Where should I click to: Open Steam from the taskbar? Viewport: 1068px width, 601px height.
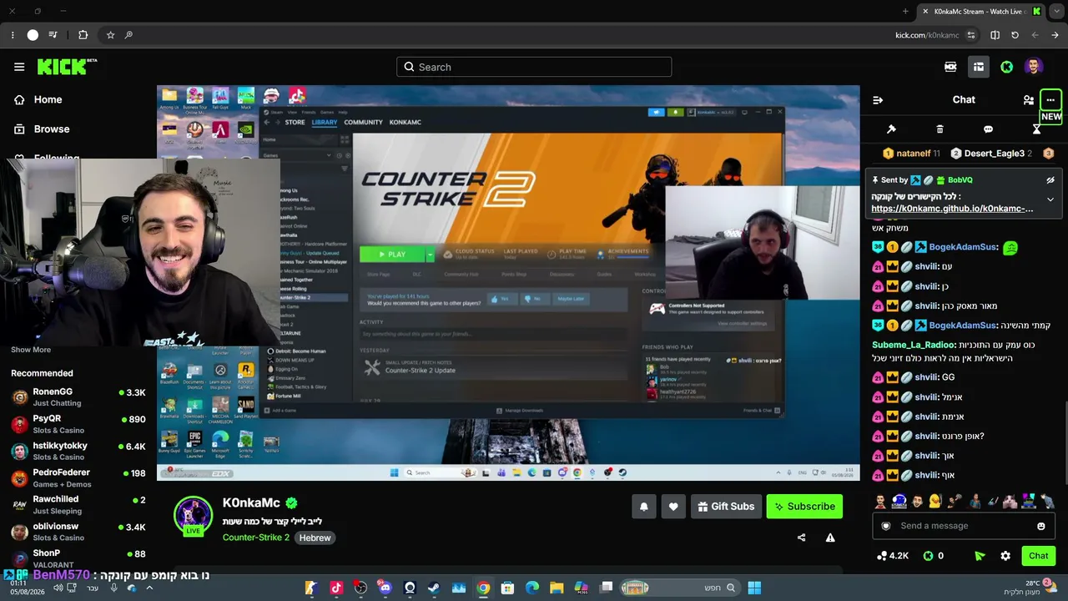pyautogui.click(x=434, y=588)
